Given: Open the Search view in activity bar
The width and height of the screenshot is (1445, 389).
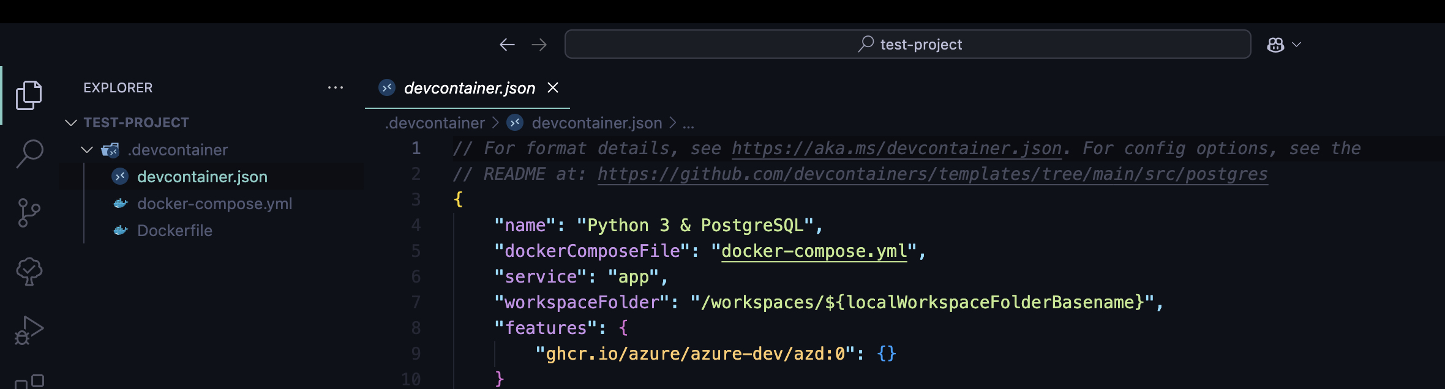Looking at the screenshot, I should [29, 153].
